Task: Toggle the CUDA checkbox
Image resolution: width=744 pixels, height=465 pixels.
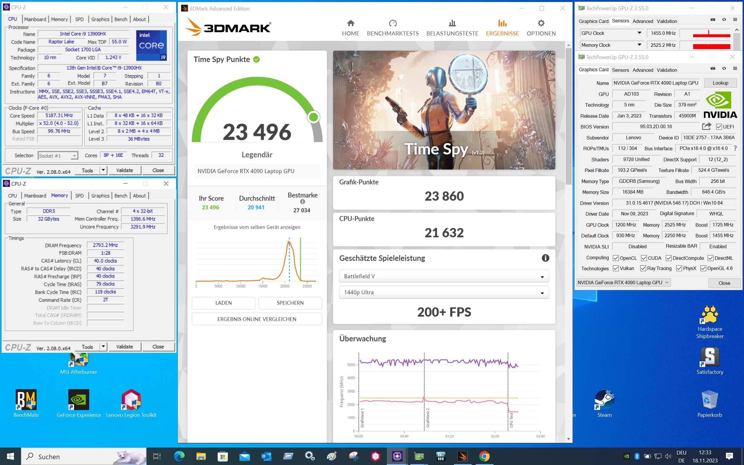Action: click(644, 258)
